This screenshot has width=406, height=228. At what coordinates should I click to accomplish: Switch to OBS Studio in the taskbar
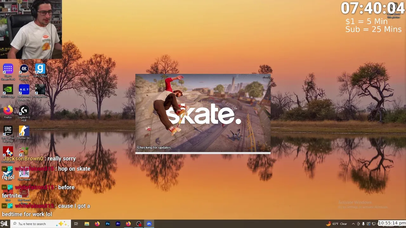click(x=139, y=224)
